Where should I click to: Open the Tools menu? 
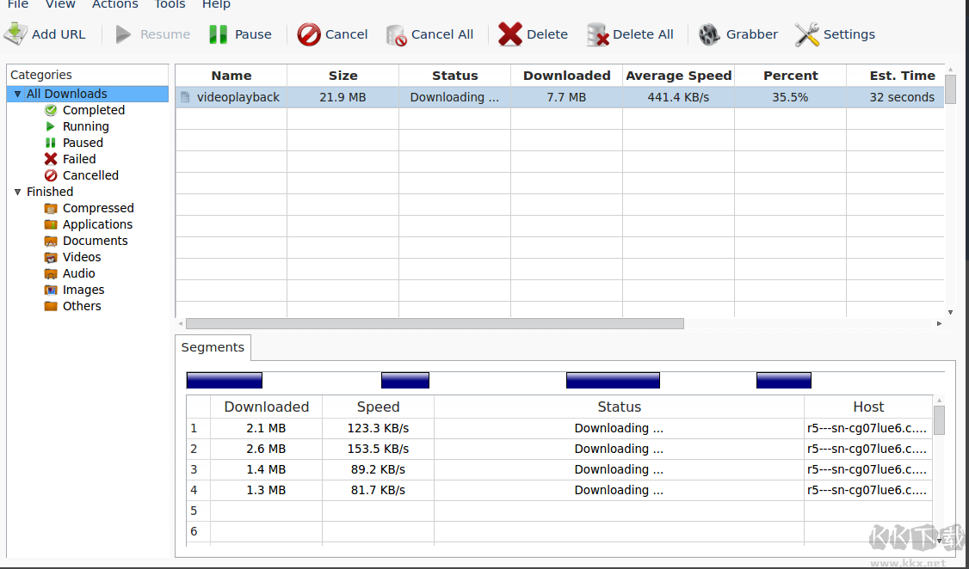pyautogui.click(x=169, y=5)
